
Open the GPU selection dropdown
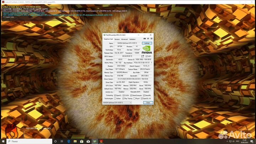(x=117, y=103)
